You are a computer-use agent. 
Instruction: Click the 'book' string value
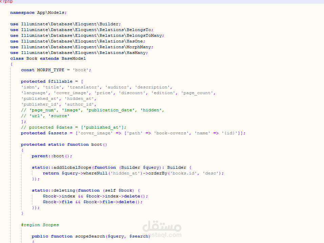point(81,70)
